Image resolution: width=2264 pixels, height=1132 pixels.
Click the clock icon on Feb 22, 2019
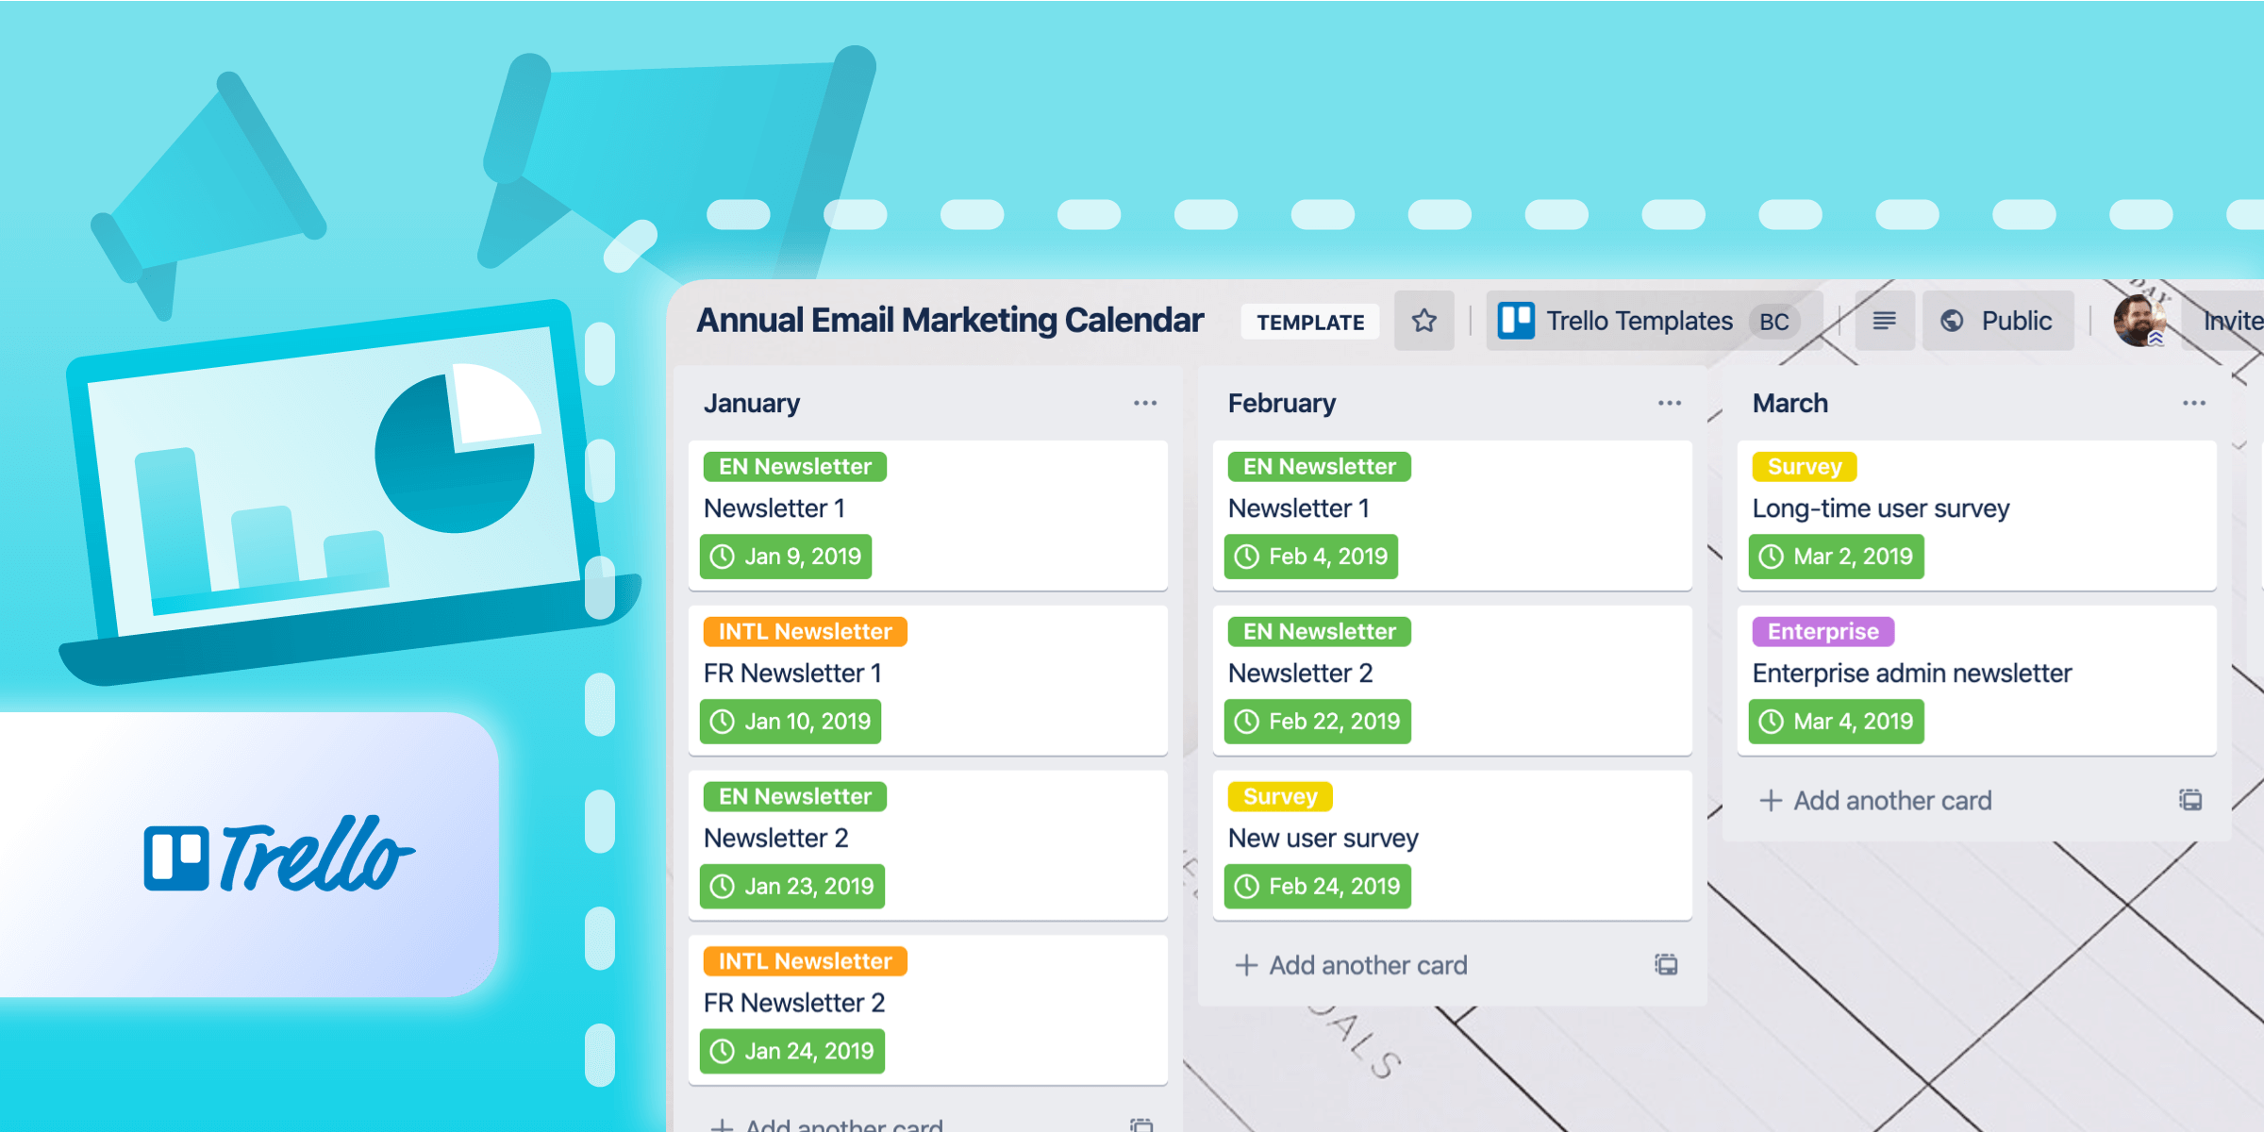[x=1246, y=722]
